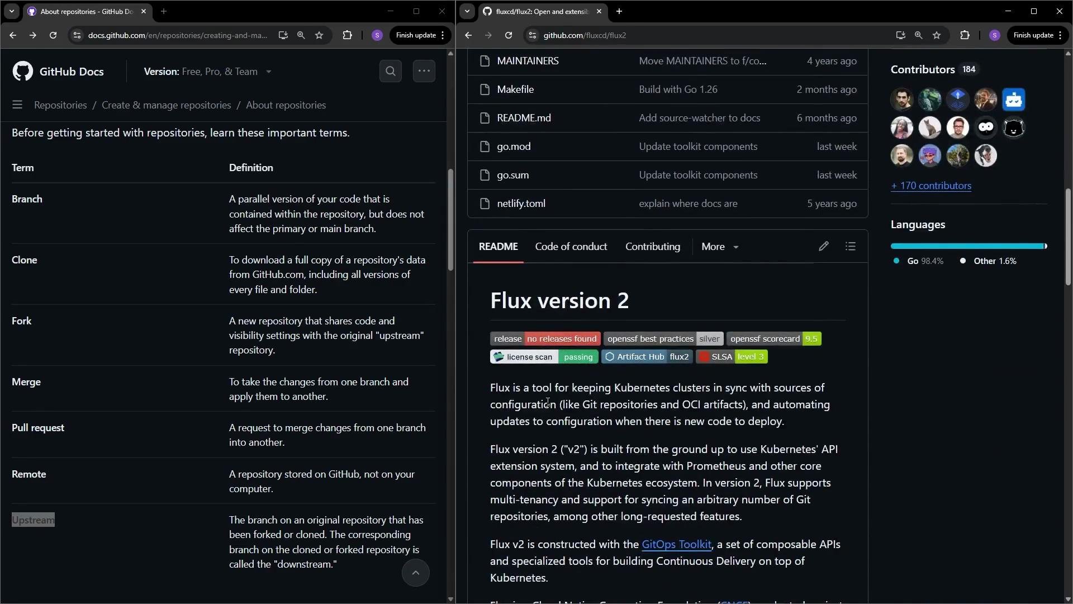Expand the Version Free, Pro, & Team dropdown

pos(207,72)
